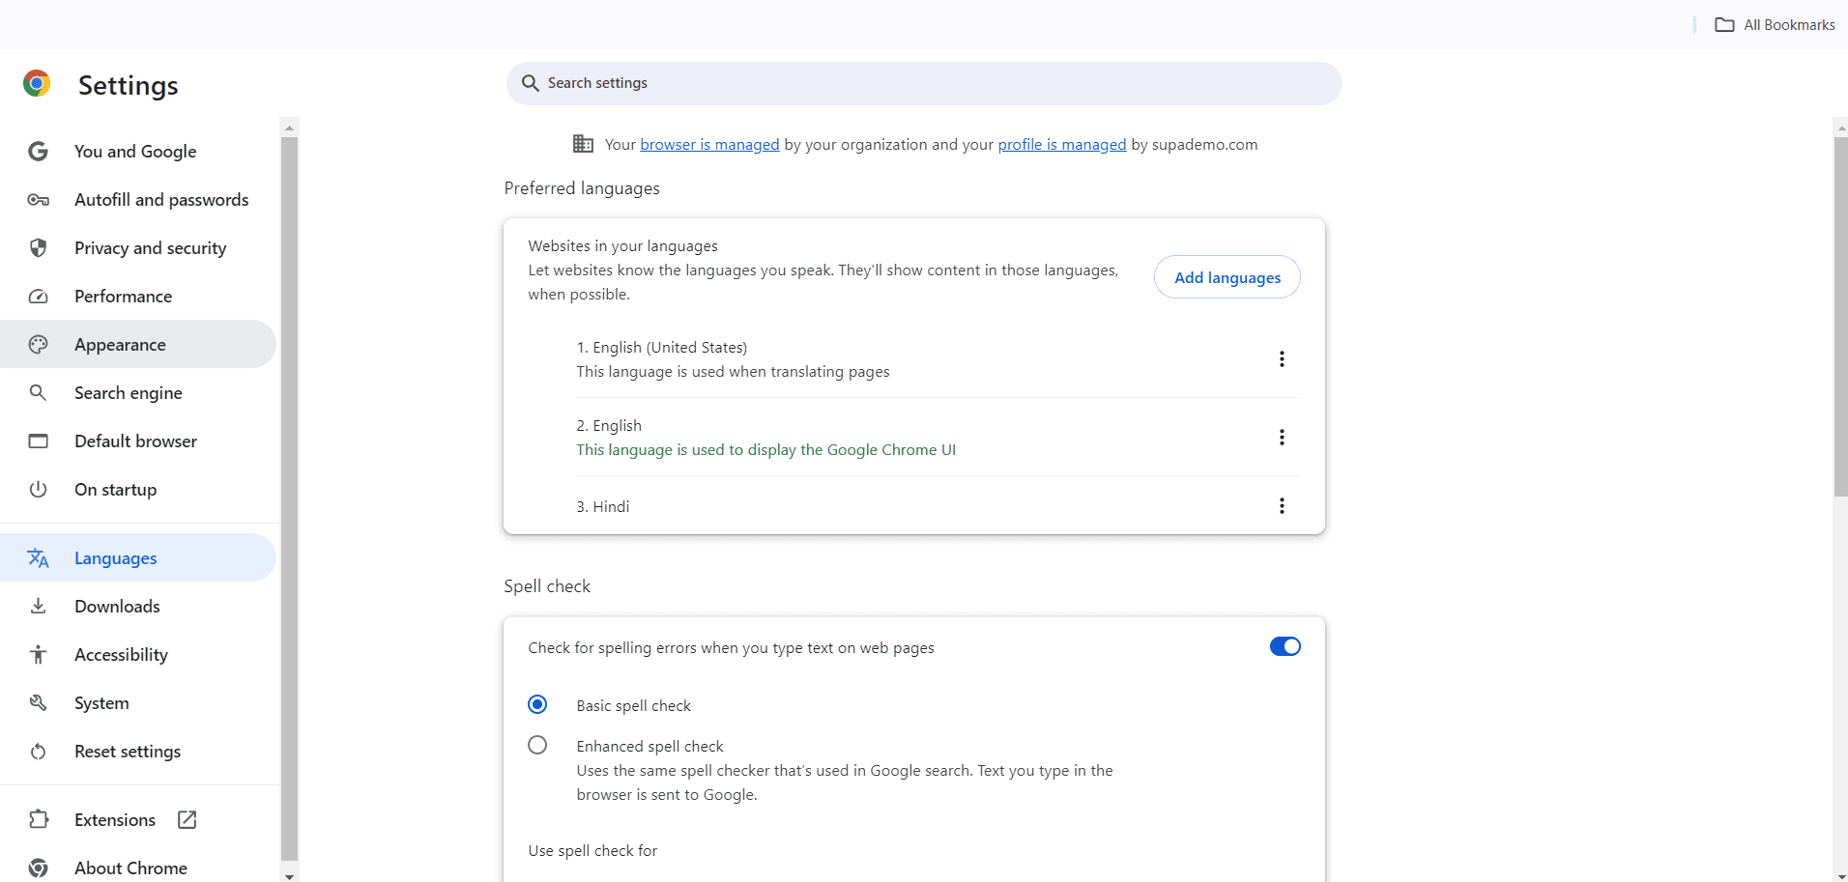Screen dimensions: 1848x882
Task: Switch to the On startup section
Action: (115, 489)
